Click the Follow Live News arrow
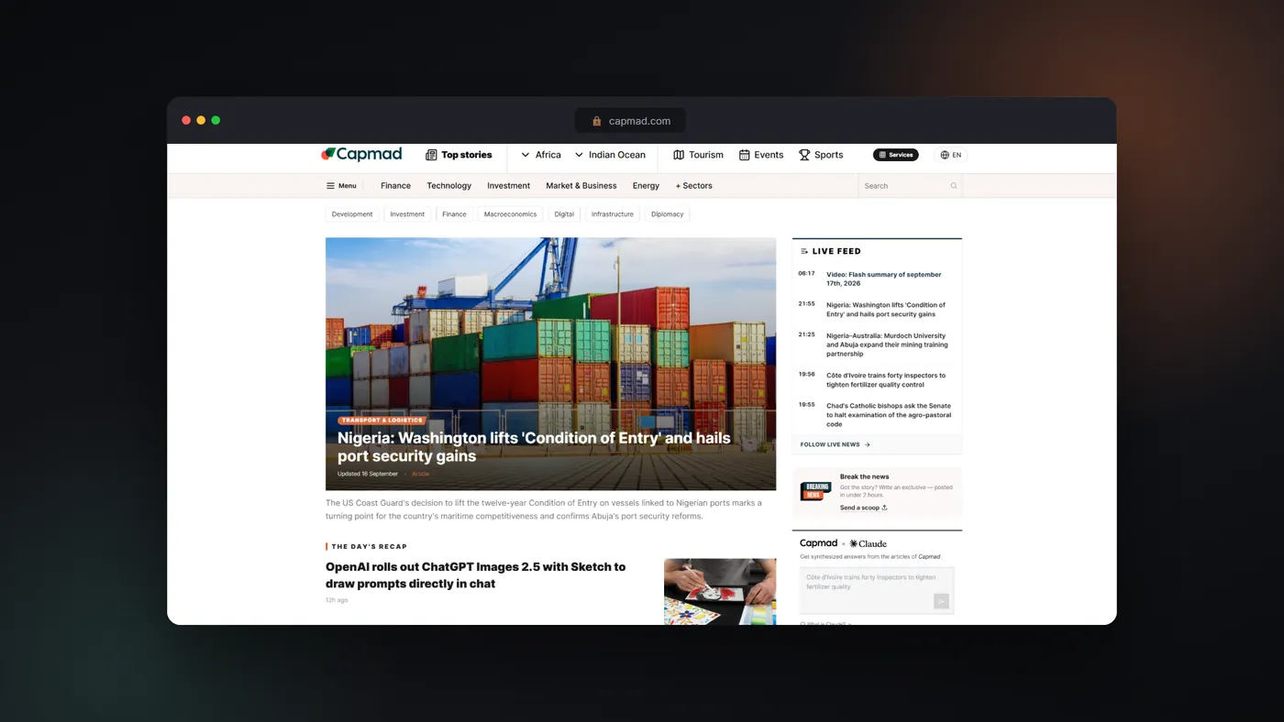Image resolution: width=1284 pixels, height=722 pixels. 868,444
